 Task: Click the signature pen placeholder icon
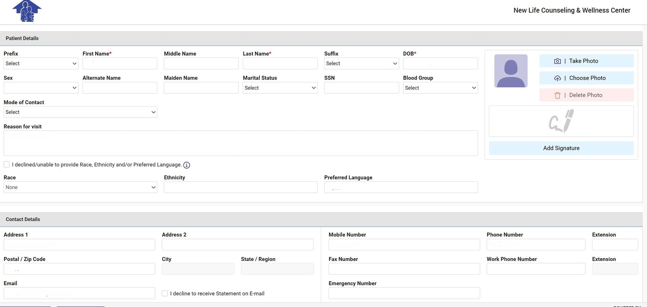561,121
